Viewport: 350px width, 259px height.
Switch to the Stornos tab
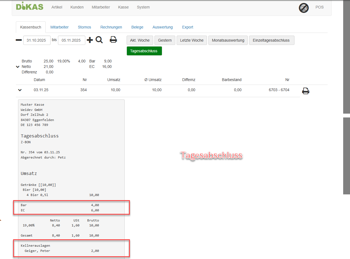click(84, 27)
